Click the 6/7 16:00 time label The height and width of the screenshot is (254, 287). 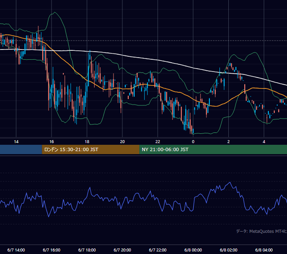tap(51, 250)
